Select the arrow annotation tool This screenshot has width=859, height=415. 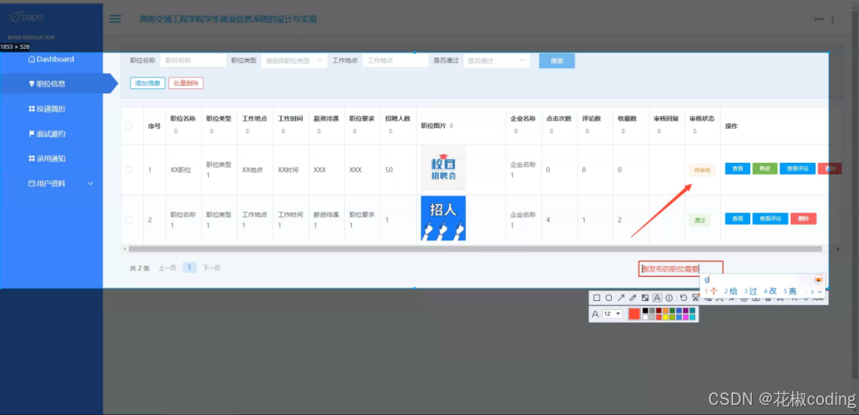621,298
